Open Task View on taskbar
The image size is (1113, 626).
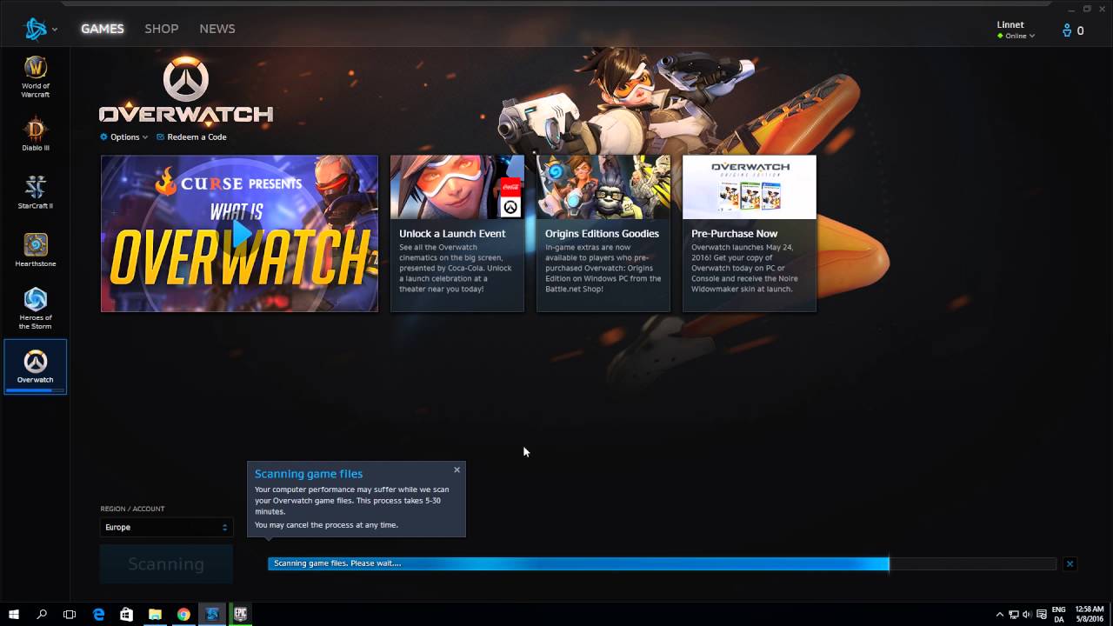coord(70,614)
